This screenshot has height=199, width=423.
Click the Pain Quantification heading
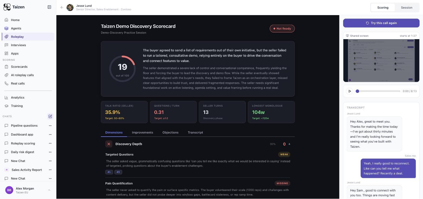coord(119,183)
